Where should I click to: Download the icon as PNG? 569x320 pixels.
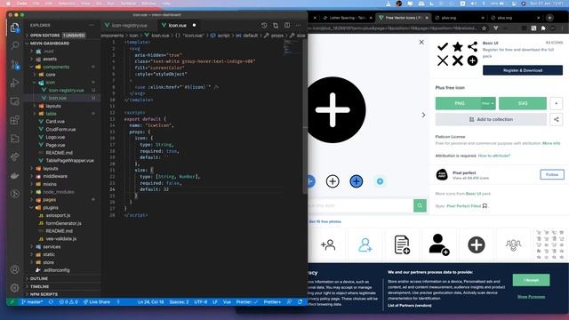(x=459, y=103)
